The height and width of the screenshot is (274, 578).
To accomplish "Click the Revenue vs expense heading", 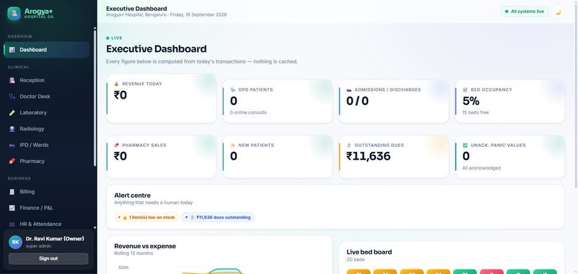I will click(x=145, y=246).
